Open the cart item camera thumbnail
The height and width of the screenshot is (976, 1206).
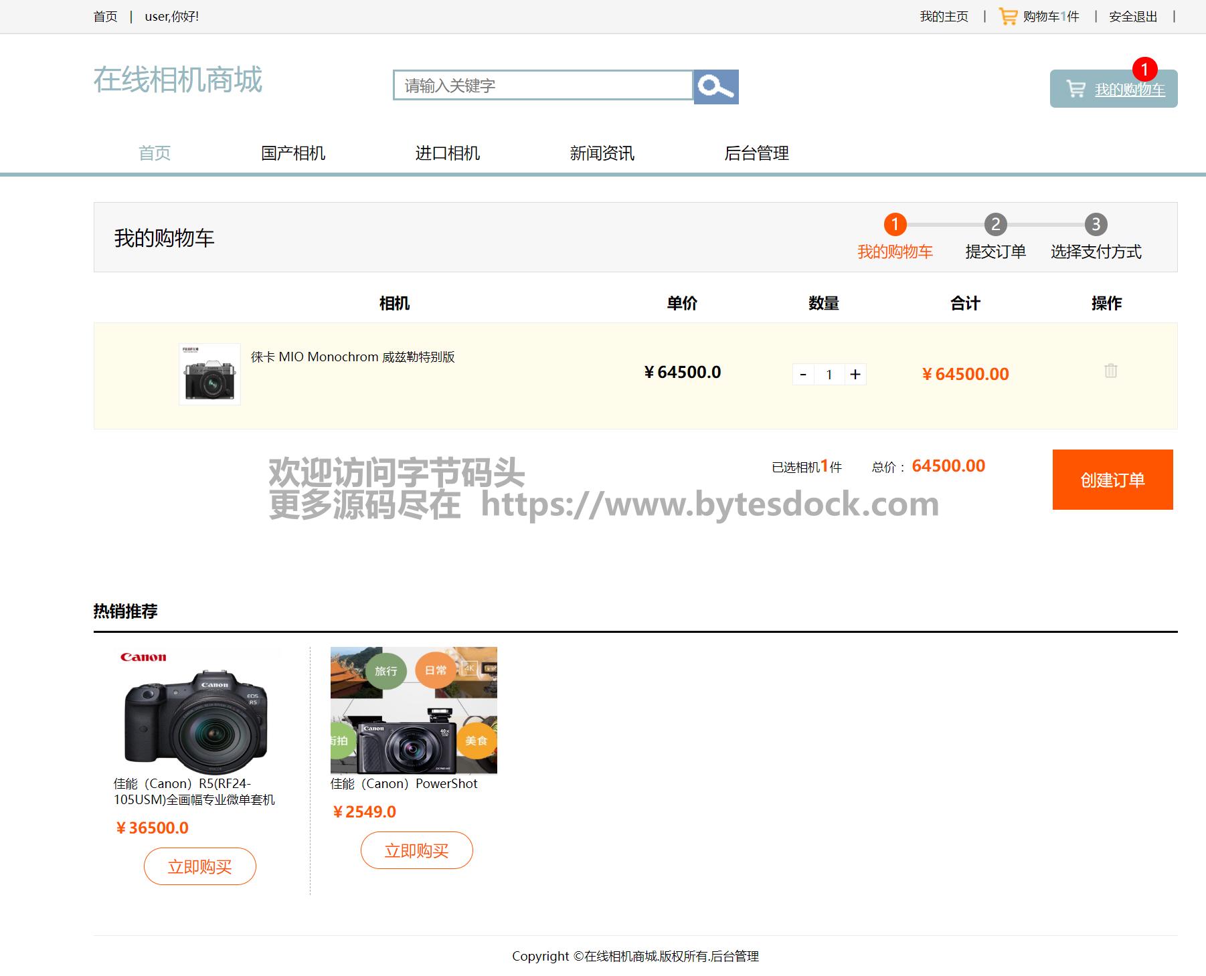209,374
